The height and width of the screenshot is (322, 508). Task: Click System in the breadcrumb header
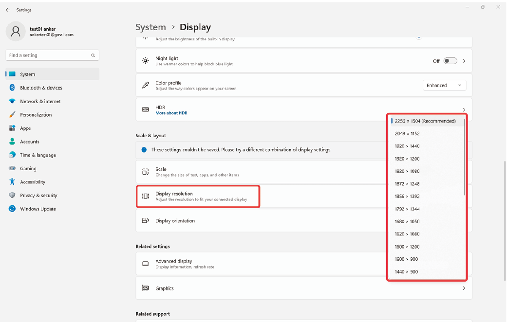[151, 27]
